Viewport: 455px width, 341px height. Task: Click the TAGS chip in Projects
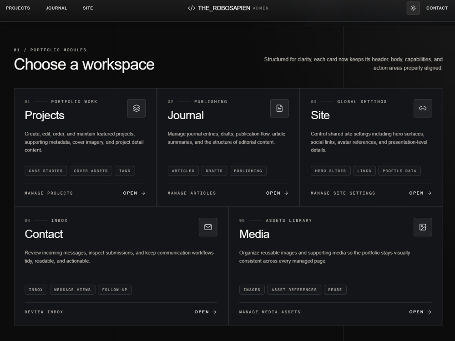coord(125,171)
